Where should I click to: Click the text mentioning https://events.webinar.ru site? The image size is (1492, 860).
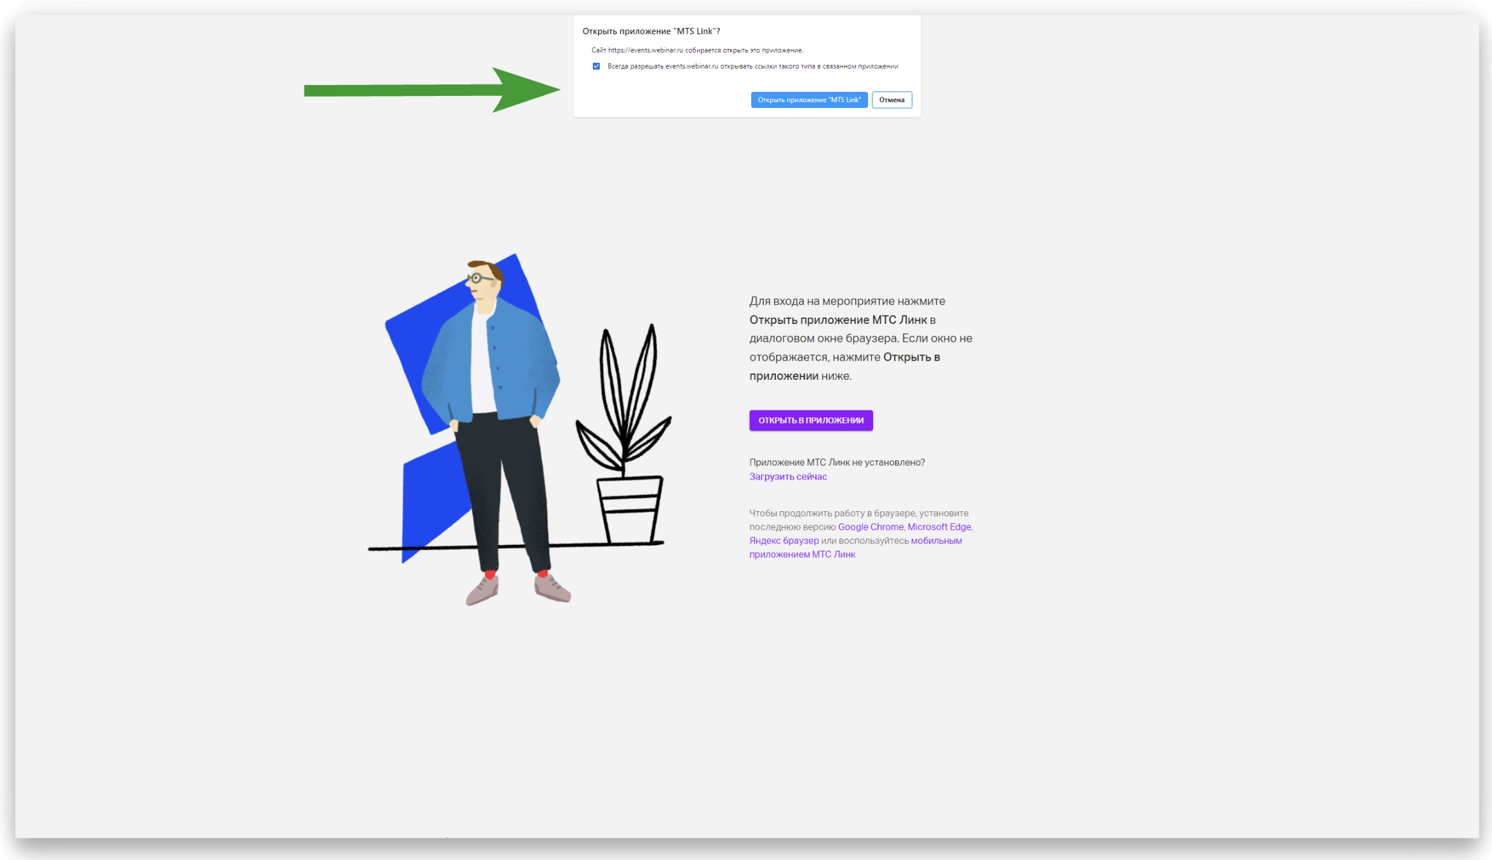696,50
